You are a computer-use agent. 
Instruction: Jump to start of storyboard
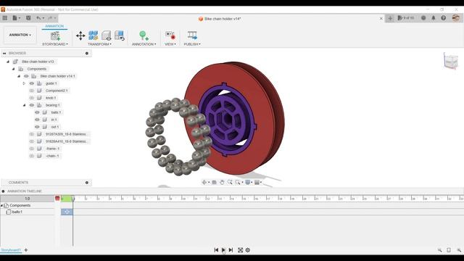coord(216,250)
